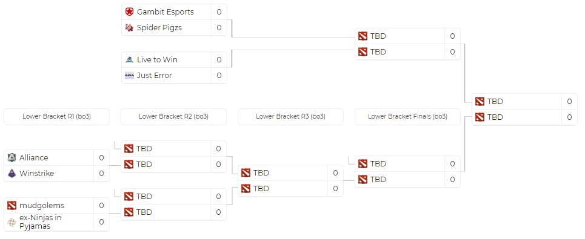Open the Live to Win team link
The image size is (585, 239).
[x=157, y=59]
